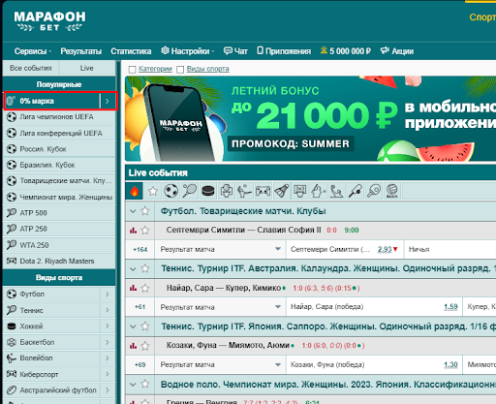Favorite the Козаки, Фуна — Миямото match star
The width and height of the screenshot is (496, 404).
[x=145, y=346]
